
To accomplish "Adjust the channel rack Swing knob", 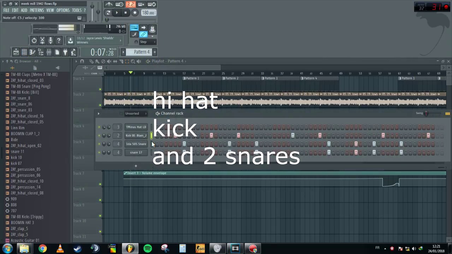I will click(x=426, y=113).
